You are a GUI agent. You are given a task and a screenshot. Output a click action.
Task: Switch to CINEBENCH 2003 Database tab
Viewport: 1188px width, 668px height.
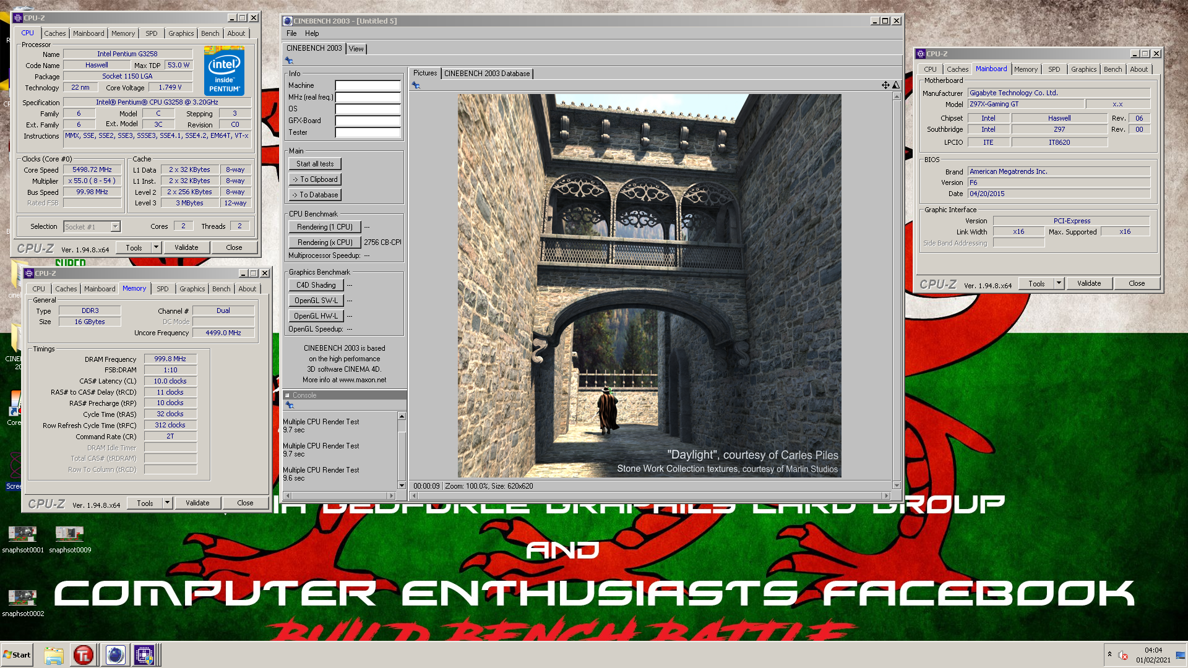click(x=487, y=74)
